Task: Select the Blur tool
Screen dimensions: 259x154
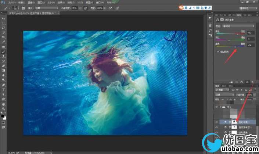Action: [3, 75]
